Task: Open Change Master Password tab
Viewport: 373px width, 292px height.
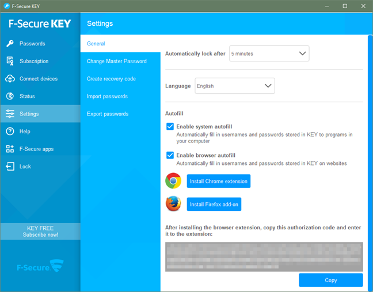Action: point(120,61)
